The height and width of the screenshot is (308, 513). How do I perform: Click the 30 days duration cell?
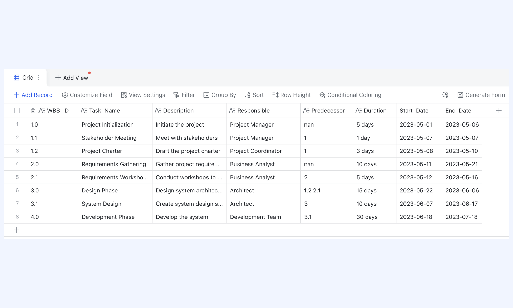[x=374, y=217]
